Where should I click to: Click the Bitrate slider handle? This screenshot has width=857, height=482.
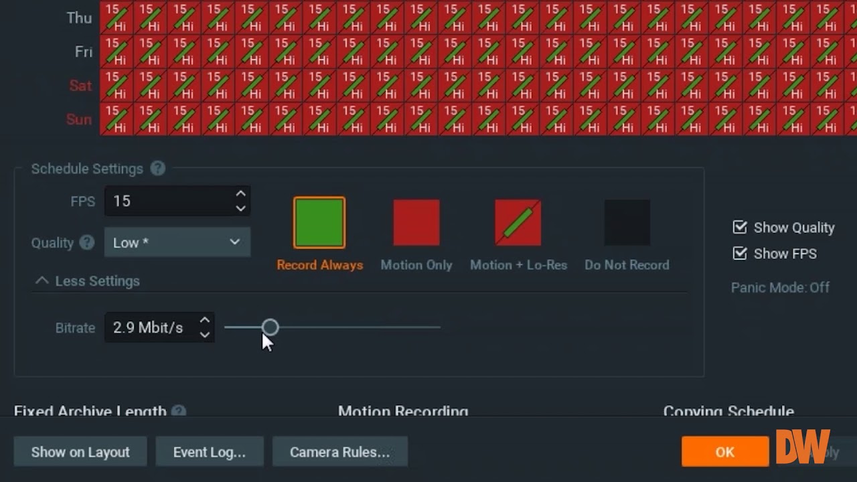click(270, 327)
